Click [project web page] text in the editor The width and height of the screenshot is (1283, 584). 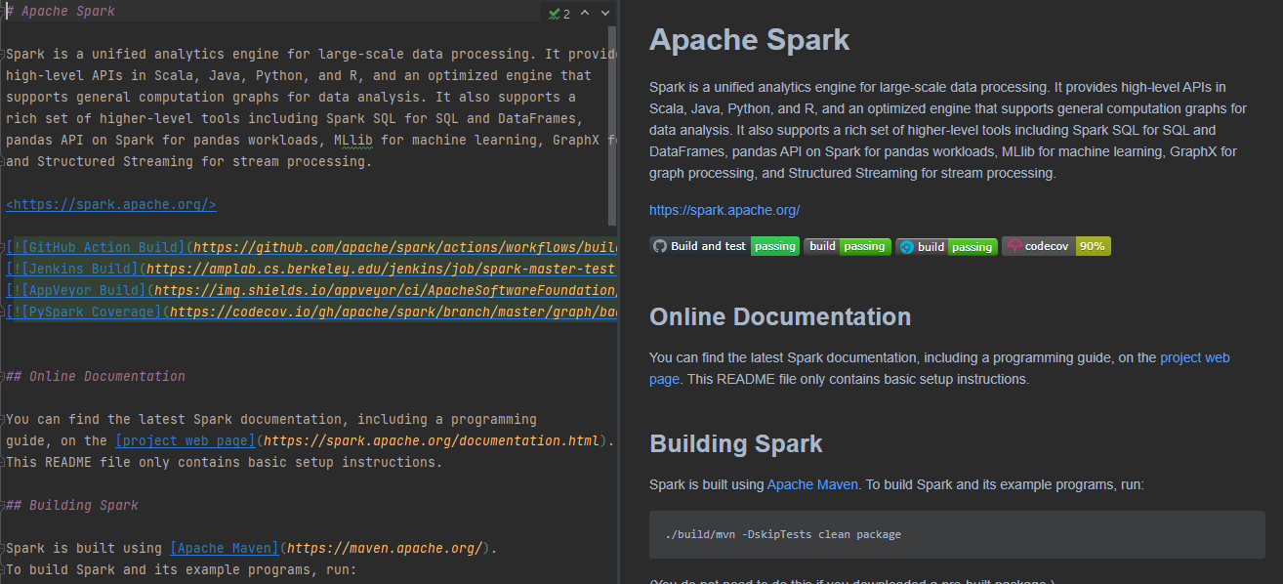[x=186, y=441]
